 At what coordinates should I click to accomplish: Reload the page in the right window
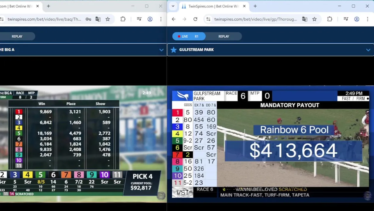195,19
